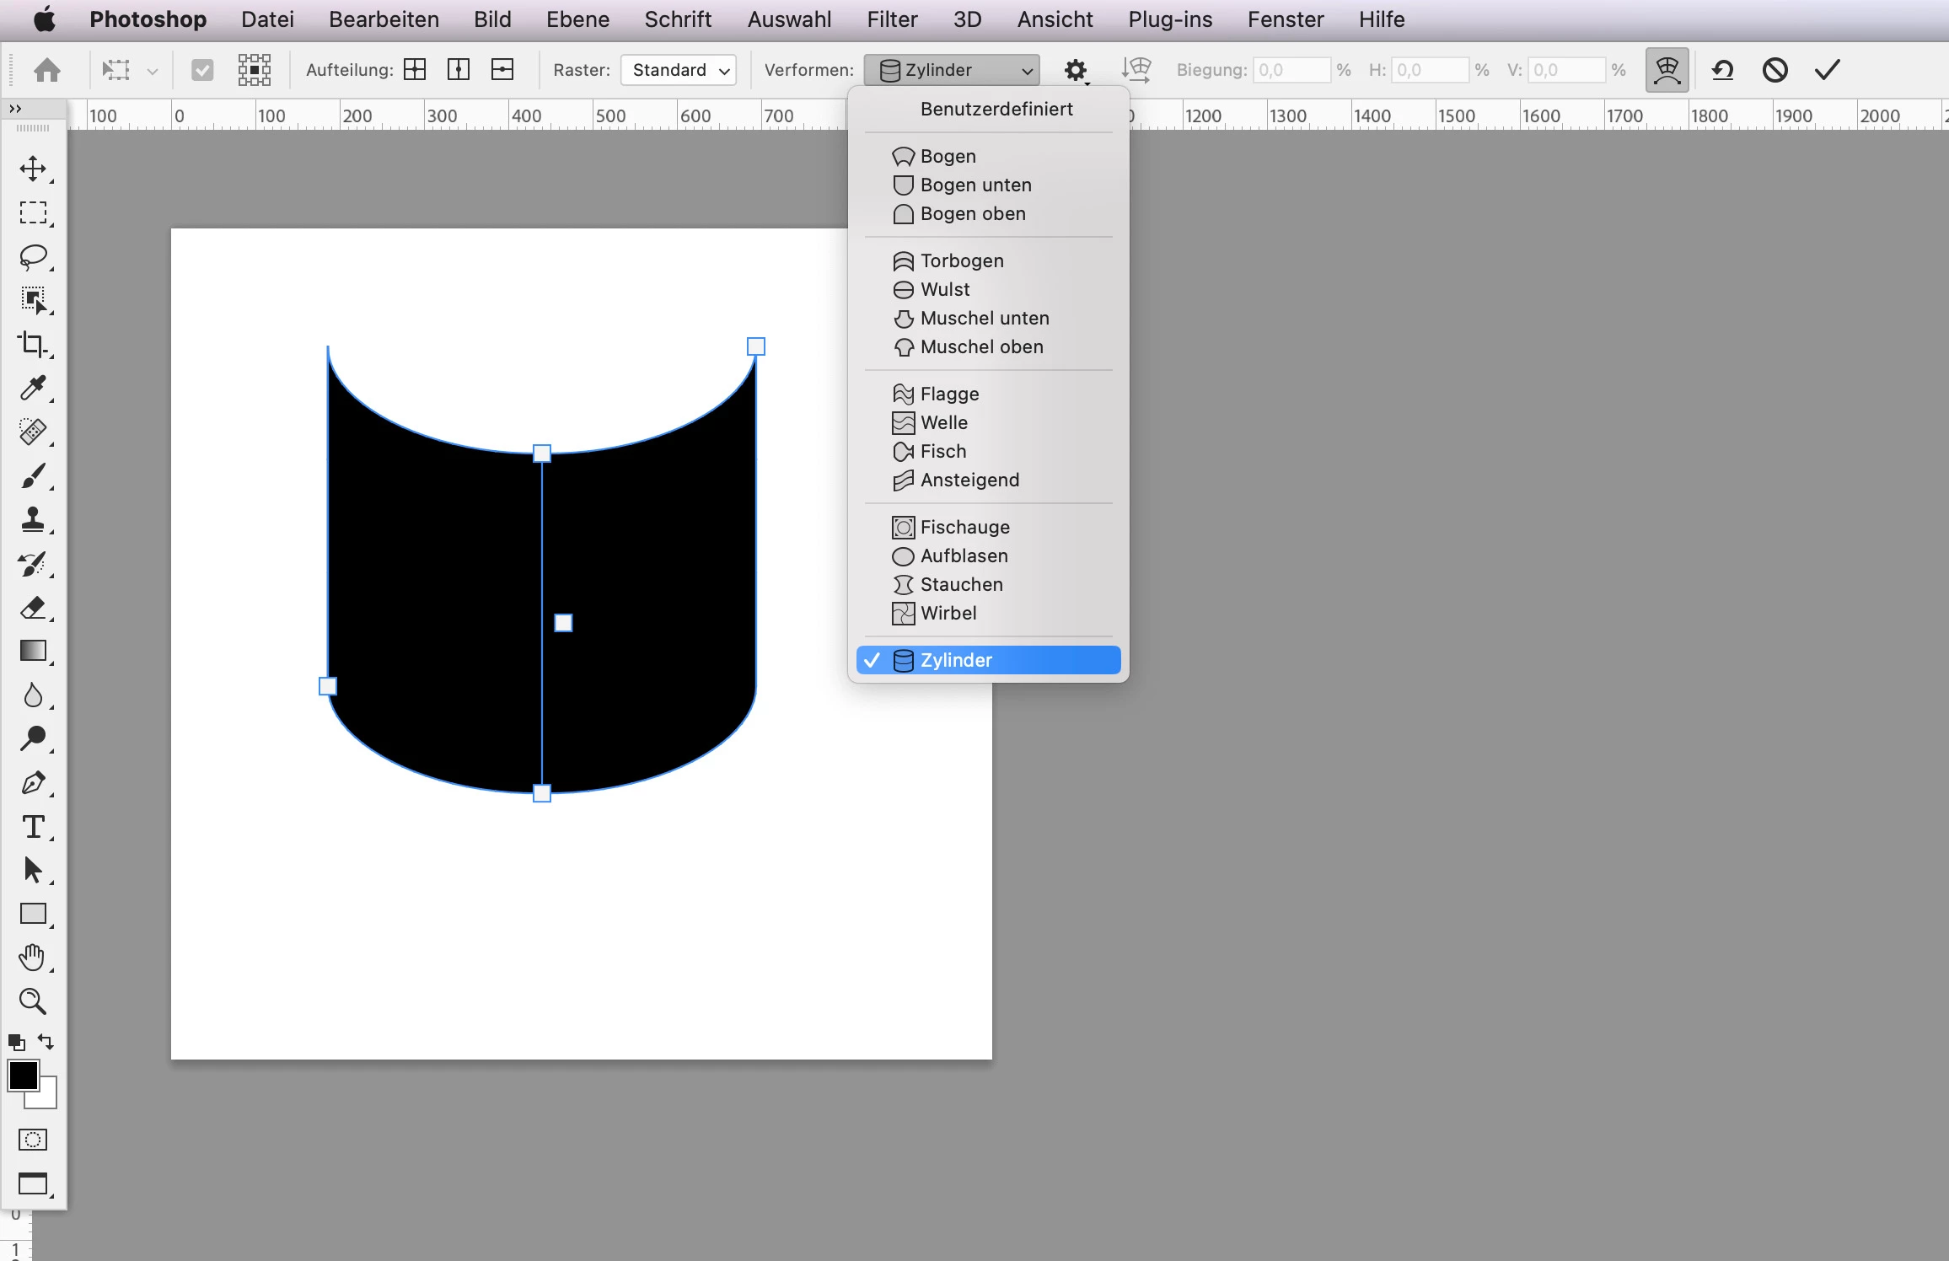Screen dimensions: 1949x1261
Task: Select the Crop tool
Action: 33,344
